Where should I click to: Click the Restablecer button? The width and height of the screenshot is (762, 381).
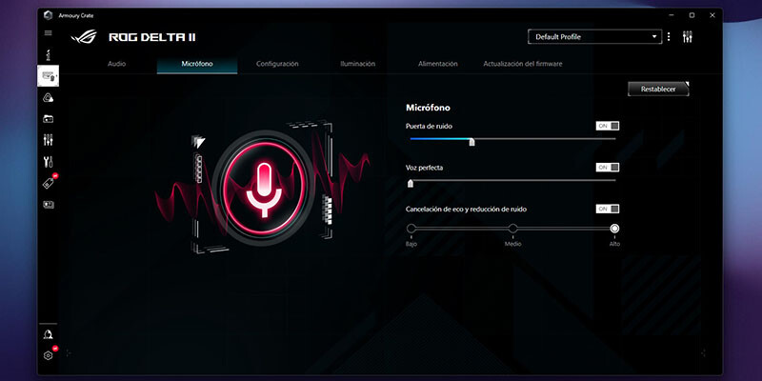pyautogui.click(x=658, y=89)
